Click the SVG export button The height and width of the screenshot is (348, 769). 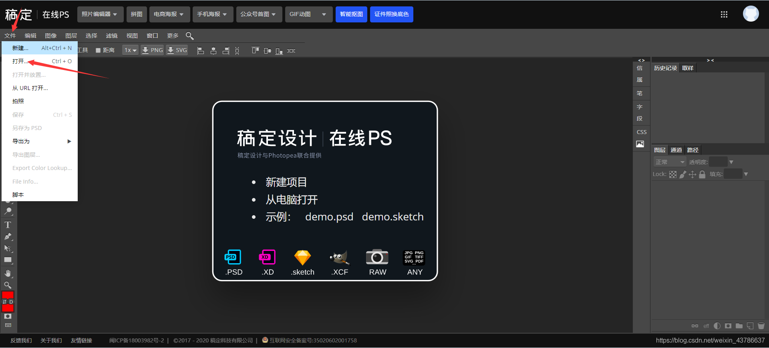[177, 50]
